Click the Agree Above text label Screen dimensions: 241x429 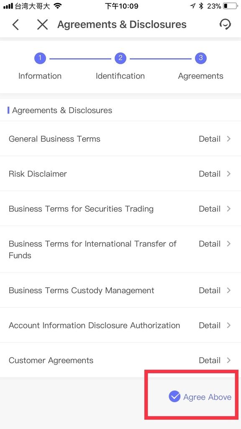pyautogui.click(x=208, y=397)
